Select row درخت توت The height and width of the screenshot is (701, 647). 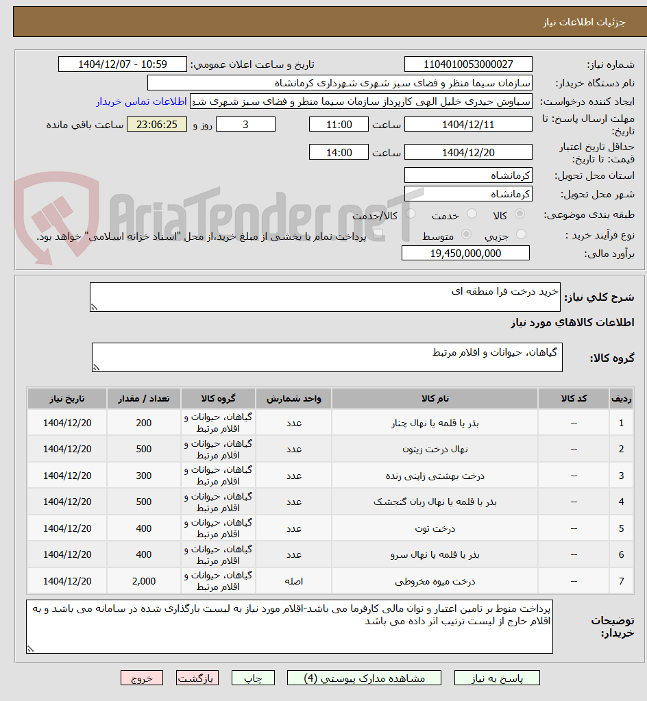click(x=330, y=528)
